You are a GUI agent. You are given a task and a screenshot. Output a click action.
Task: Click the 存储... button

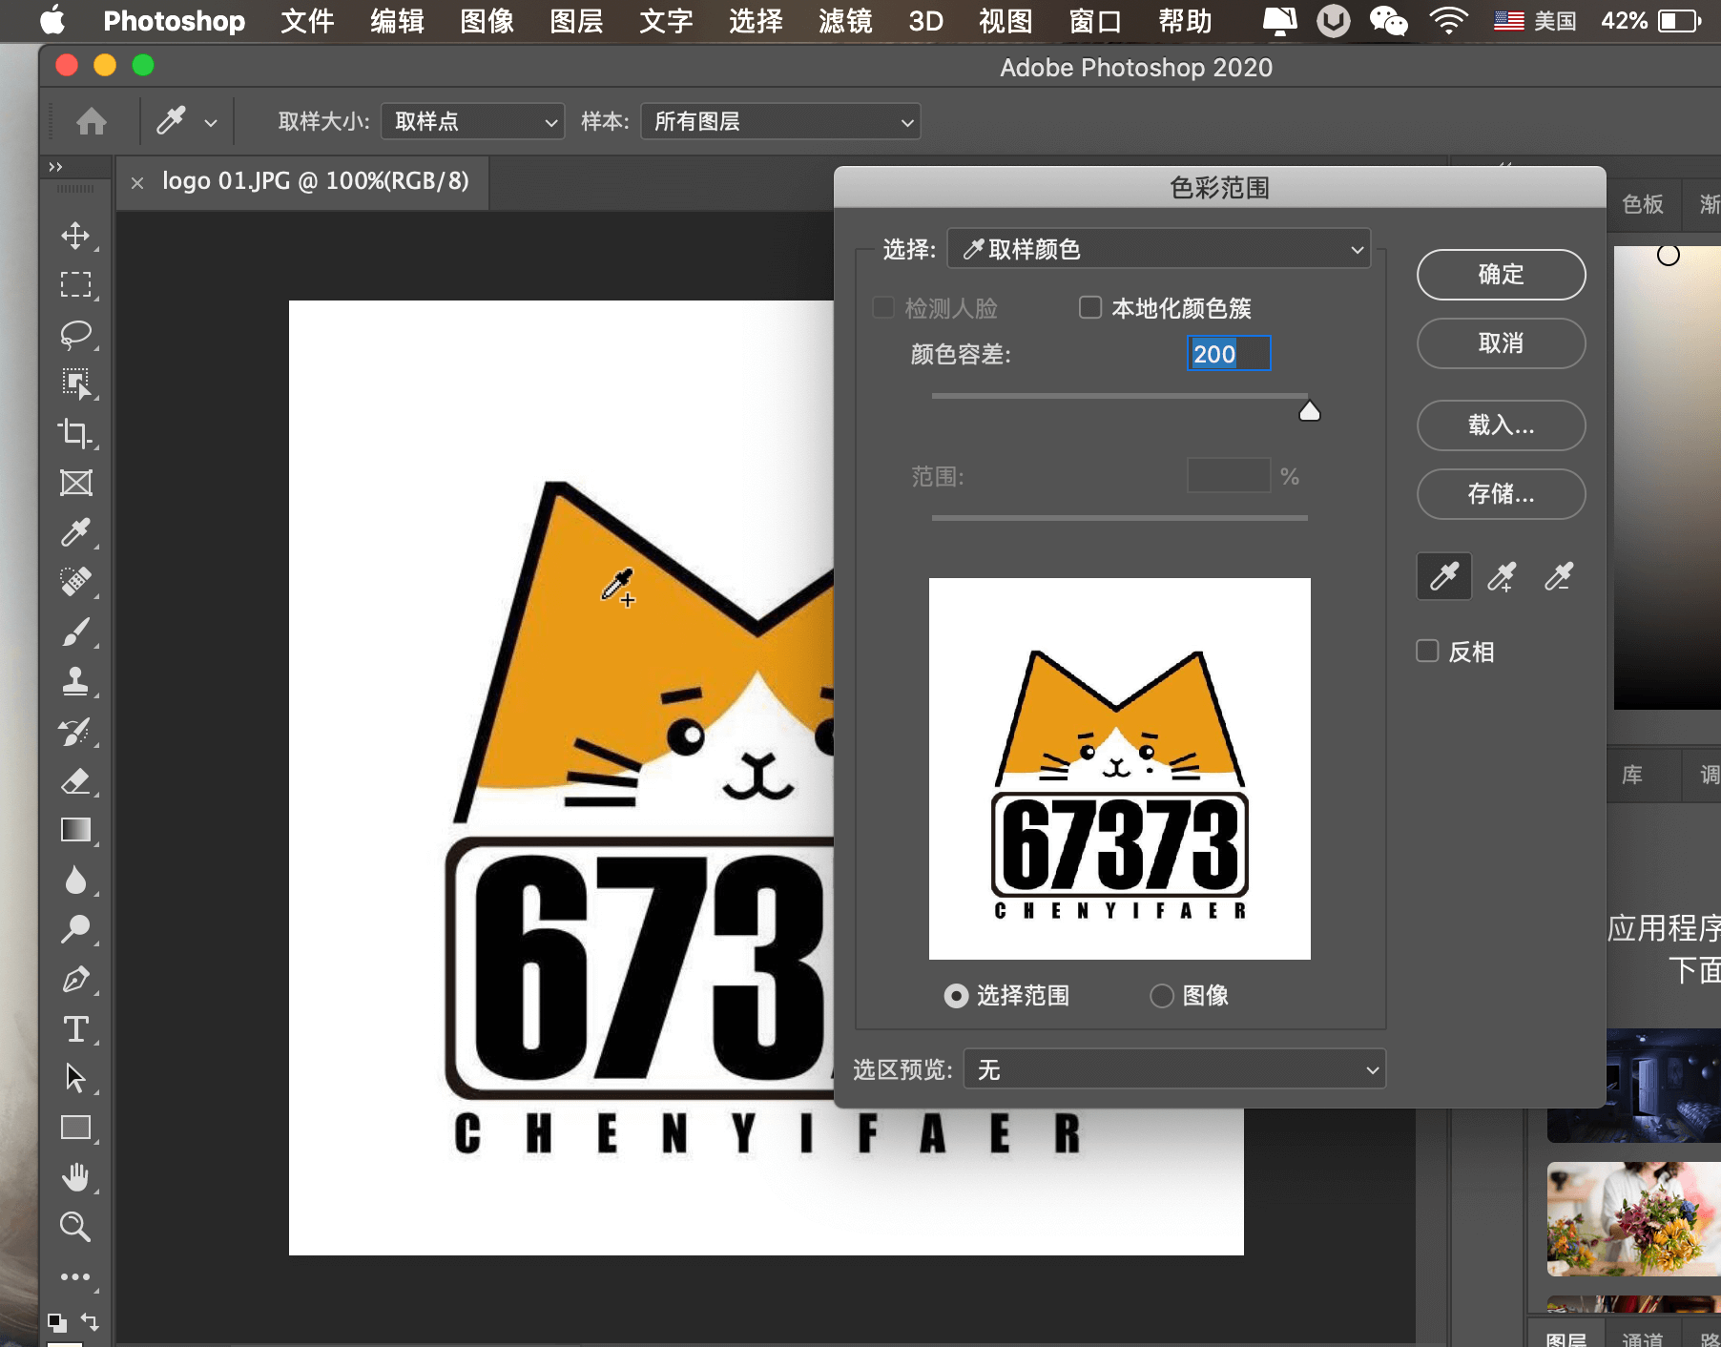(1501, 494)
